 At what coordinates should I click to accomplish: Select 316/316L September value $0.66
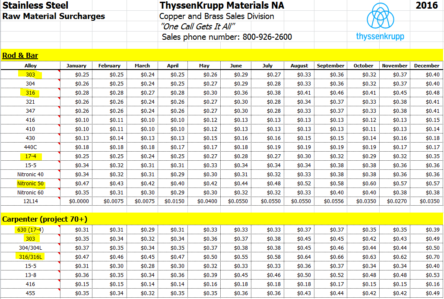click(x=330, y=257)
